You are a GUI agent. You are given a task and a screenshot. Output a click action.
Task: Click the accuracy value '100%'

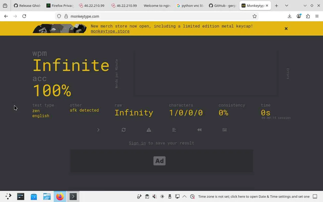click(x=52, y=90)
